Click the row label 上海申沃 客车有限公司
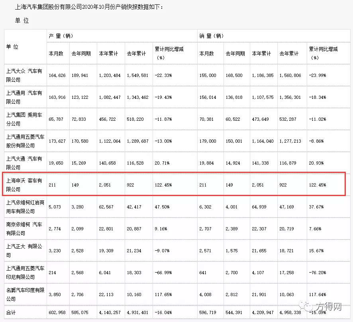This screenshot has height=322, width=353. pyautogui.click(x=24, y=185)
